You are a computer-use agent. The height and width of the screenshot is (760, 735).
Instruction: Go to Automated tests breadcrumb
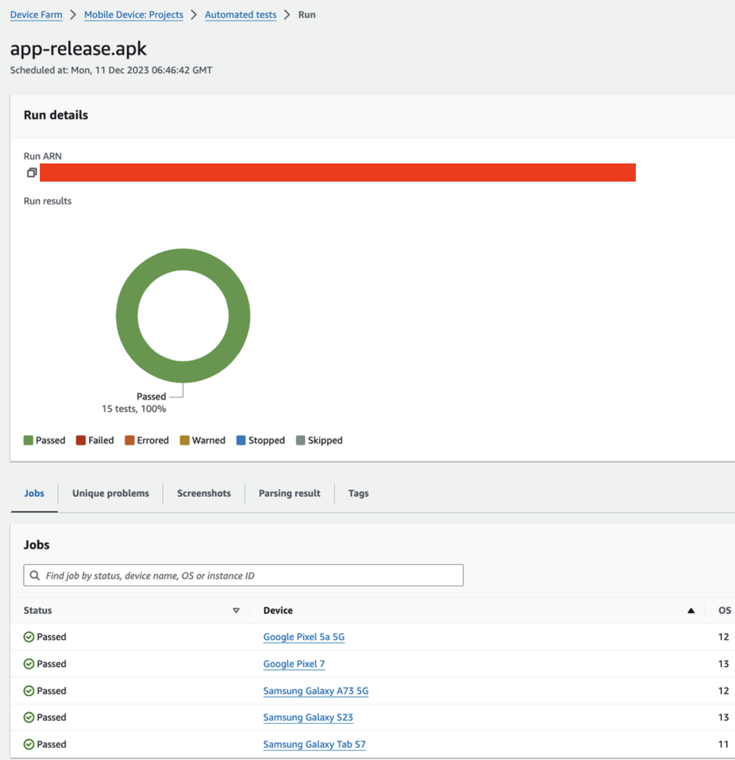pos(240,15)
